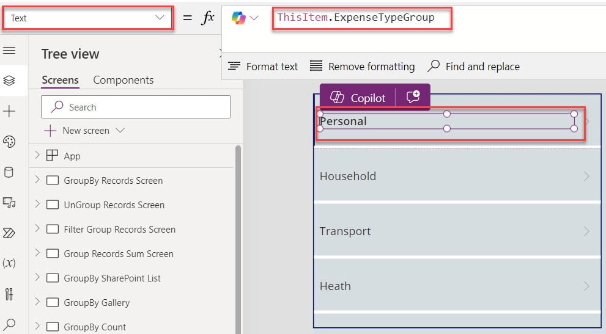This screenshot has width=606, height=334.
Task: Click the Copilot comment bubble icon
Action: (413, 97)
